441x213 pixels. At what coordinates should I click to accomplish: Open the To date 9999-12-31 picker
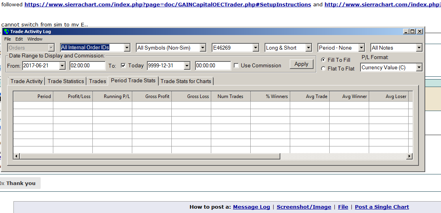pyautogui.click(x=187, y=66)
